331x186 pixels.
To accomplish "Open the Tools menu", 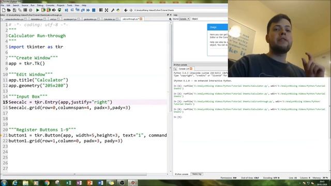I will click(69, 5).
